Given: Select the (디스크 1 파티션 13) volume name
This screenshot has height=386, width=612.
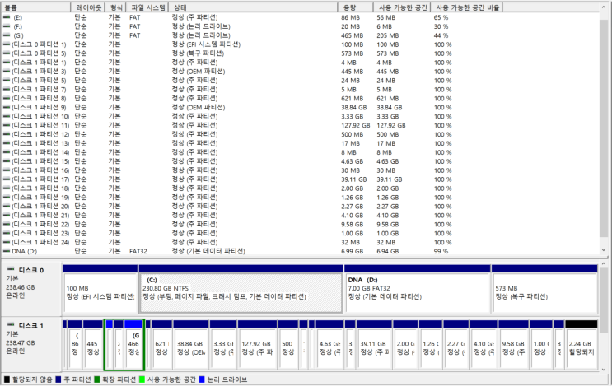Looking at the screenshot, I should [40, 142].
